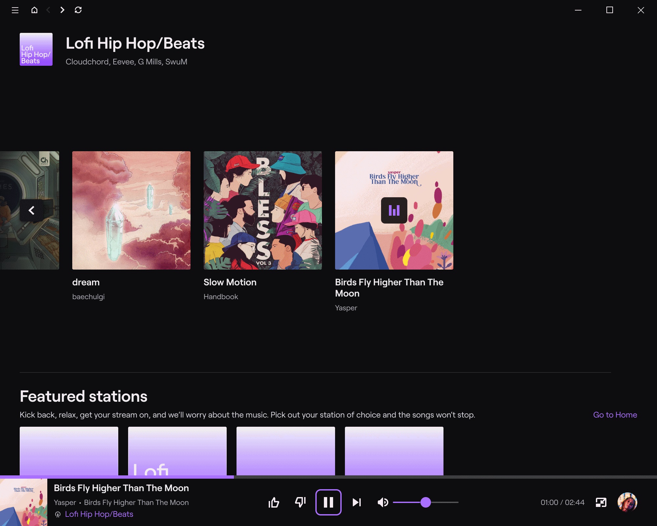Open artist Yasper under the card
The image size is (657, 526).
click(x=346, y=308)
